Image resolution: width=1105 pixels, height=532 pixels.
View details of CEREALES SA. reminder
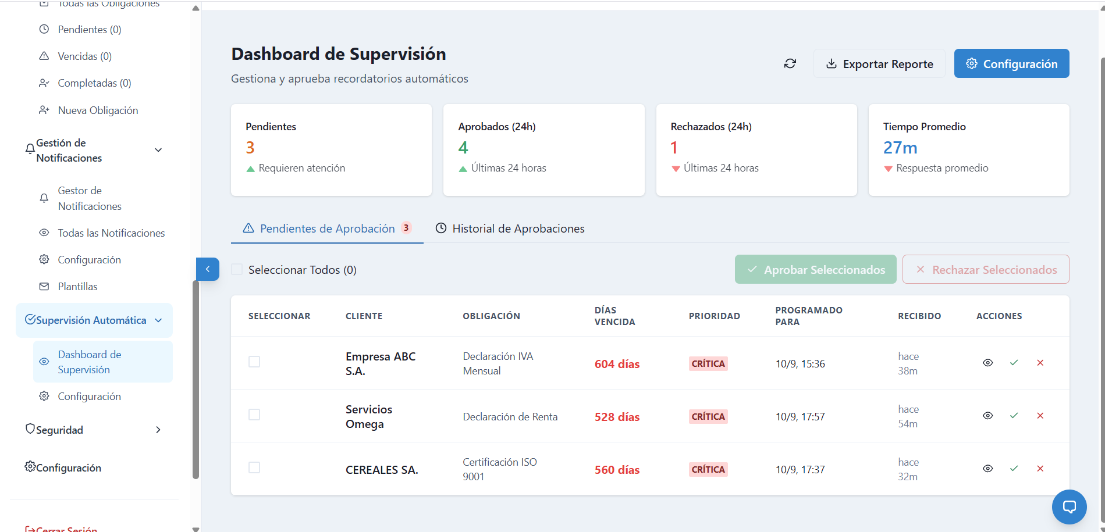pos(987,469)
